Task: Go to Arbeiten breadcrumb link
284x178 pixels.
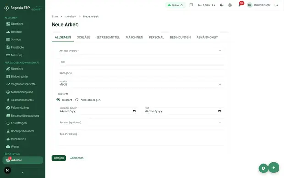Action: click(71, 17)
